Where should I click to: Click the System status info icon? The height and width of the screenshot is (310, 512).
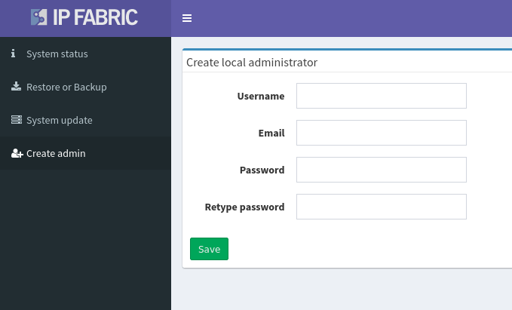[13, 54]
